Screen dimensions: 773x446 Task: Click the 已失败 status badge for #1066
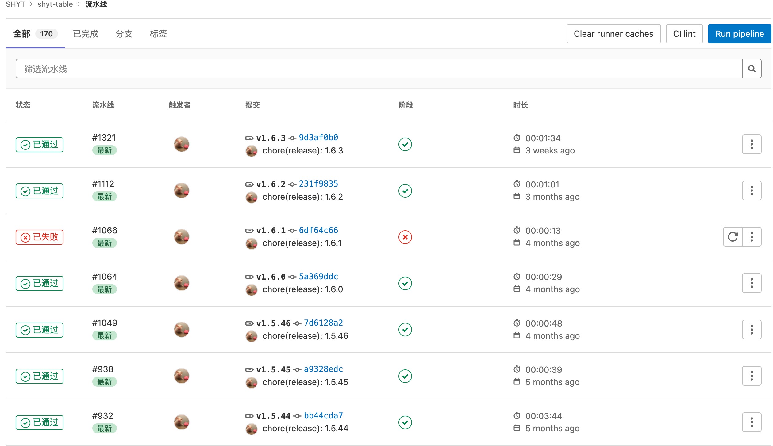[40, 237]
